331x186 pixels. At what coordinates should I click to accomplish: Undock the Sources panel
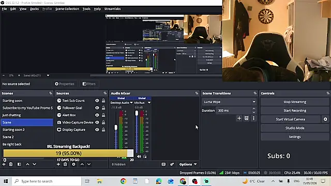pos(105,93)
